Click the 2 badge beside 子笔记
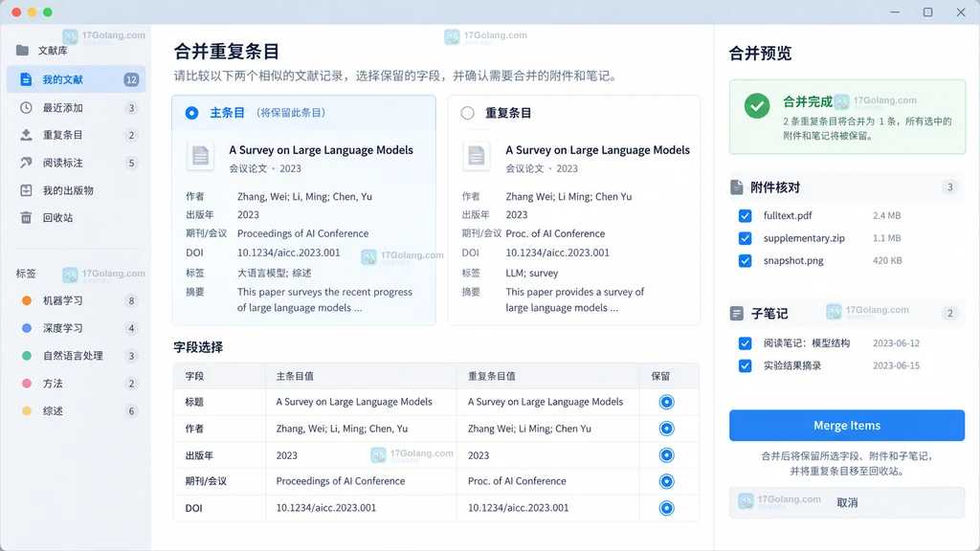Screen dimensions: 980x551 950,313
